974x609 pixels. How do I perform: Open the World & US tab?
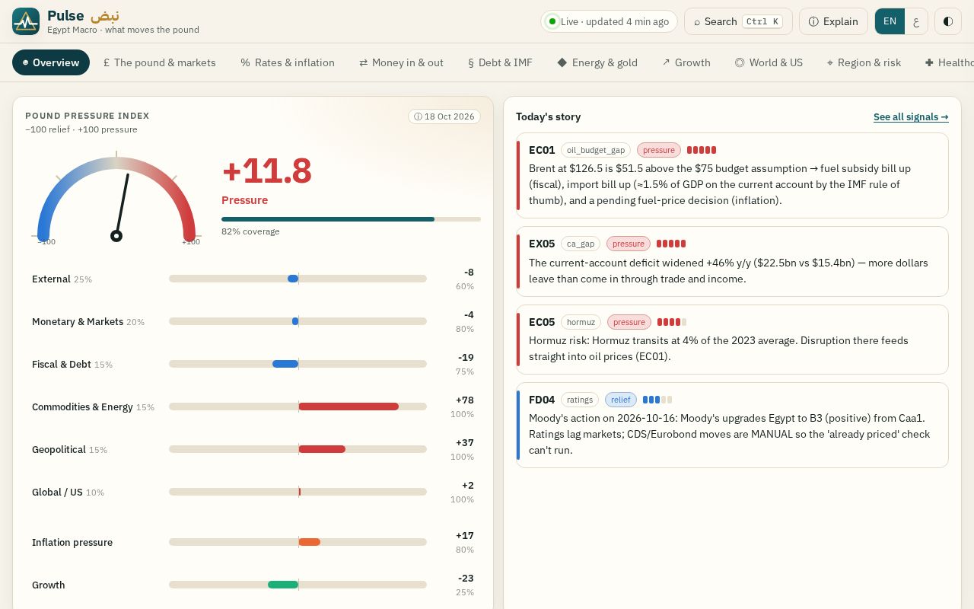(x=769, y=62)
